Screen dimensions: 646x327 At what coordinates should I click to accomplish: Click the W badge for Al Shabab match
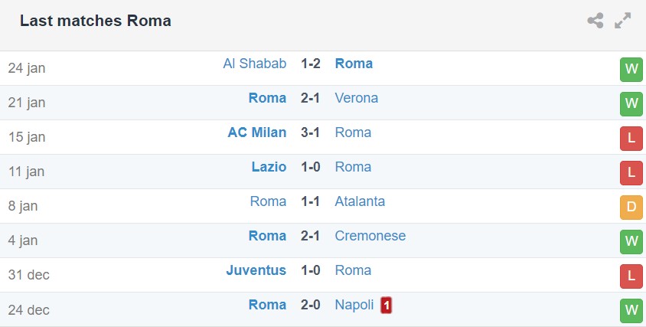tap(631, 69)
